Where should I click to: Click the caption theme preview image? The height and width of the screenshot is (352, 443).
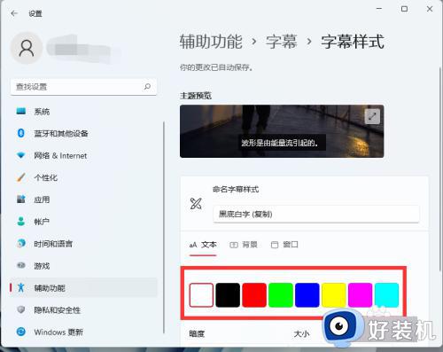click(282, 131)
